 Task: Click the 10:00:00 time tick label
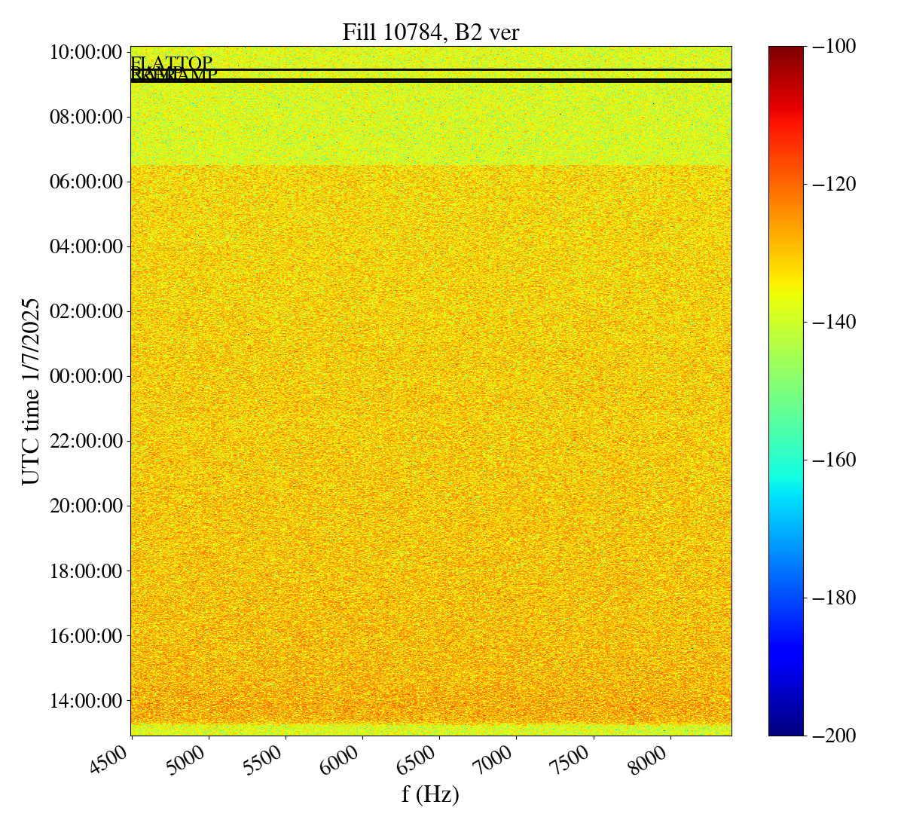(86, 52)
